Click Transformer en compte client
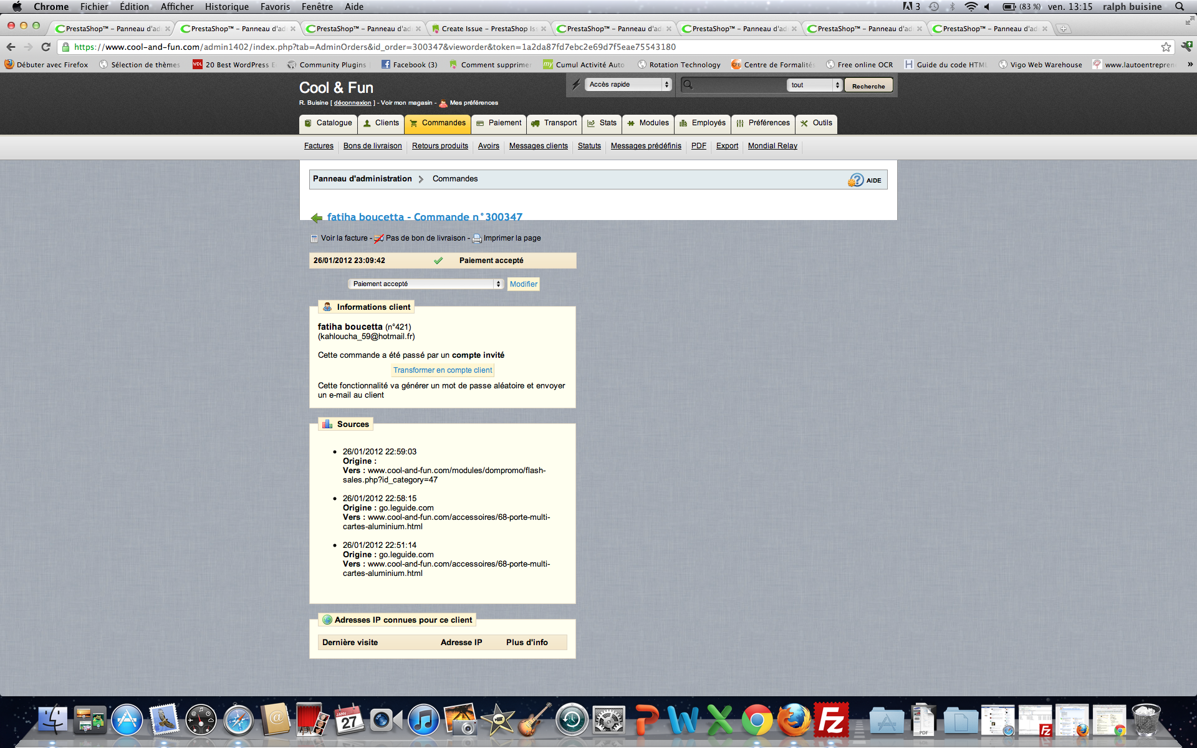 (443, 370)
